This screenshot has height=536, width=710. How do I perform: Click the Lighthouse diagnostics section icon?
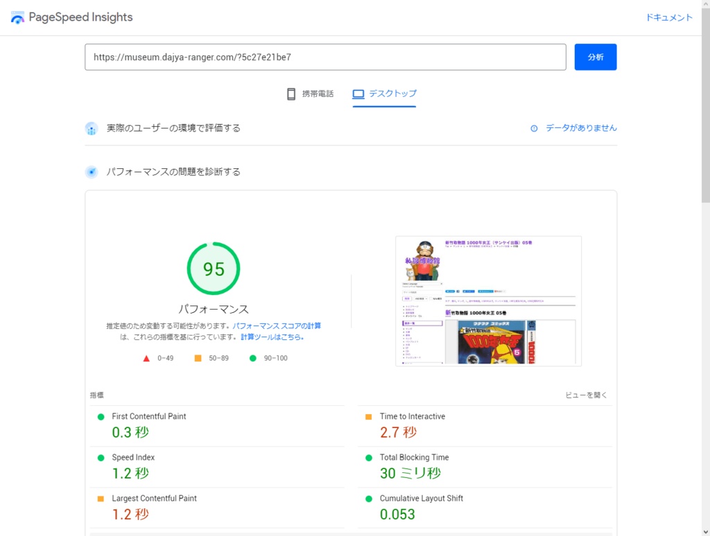[92, 172]
